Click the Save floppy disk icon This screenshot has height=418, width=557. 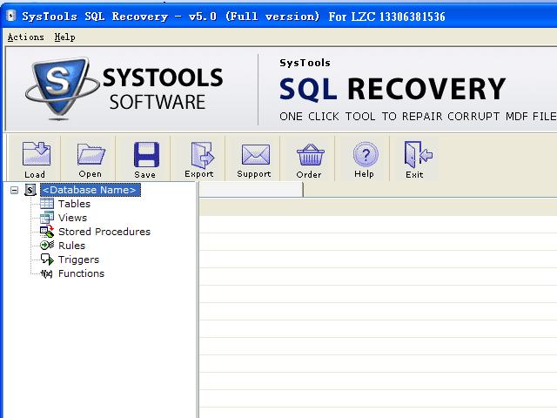pos(146,154)
